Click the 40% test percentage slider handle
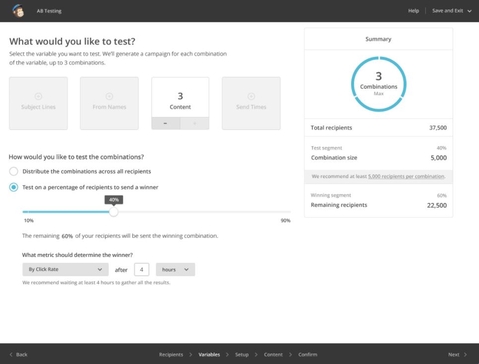 point(114,212)
